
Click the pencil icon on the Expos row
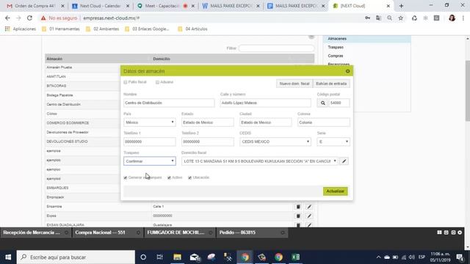coord(309,216)
